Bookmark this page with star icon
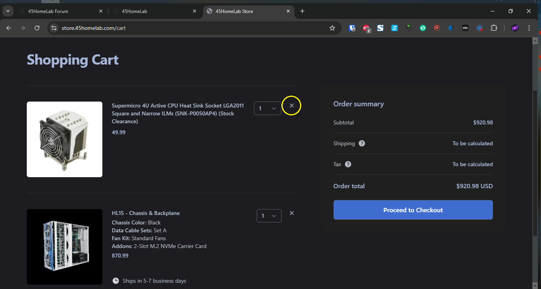This screenshot has height=289, width=541. 332,28
